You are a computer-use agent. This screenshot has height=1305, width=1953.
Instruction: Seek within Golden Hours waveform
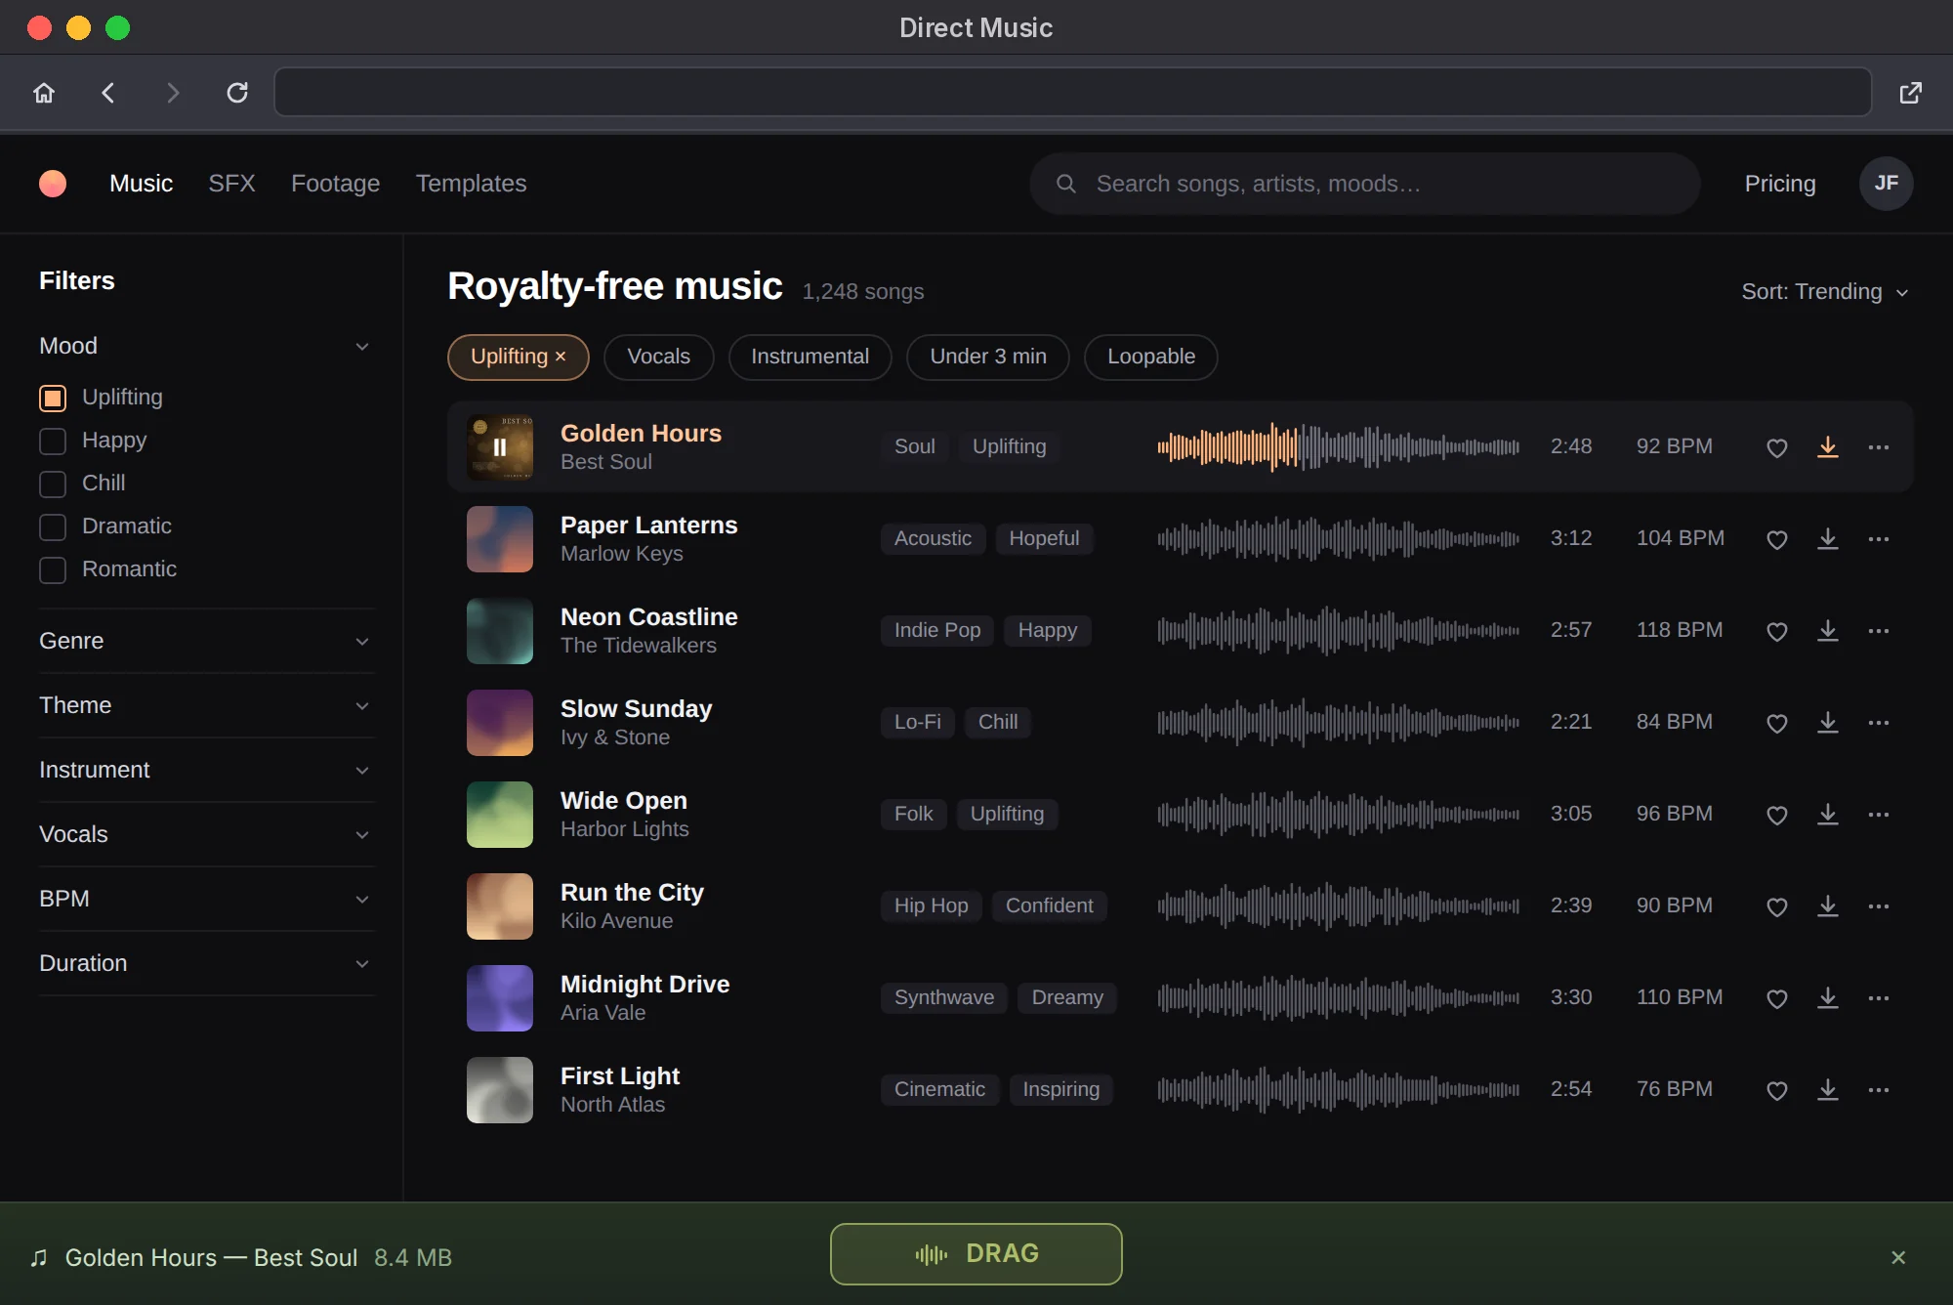tap(1338, 447)
